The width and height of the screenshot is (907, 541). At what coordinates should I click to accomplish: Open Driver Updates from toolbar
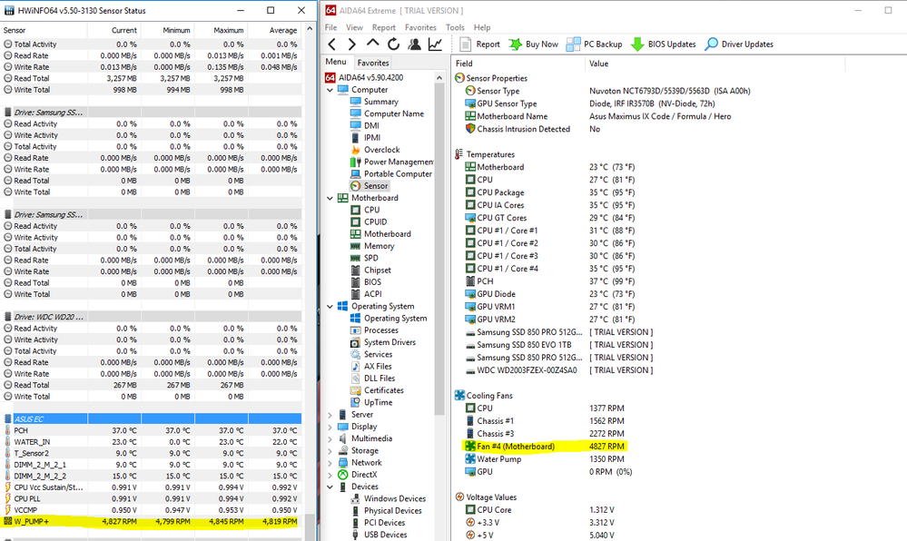pyautogui.click(x=739, y=44)
